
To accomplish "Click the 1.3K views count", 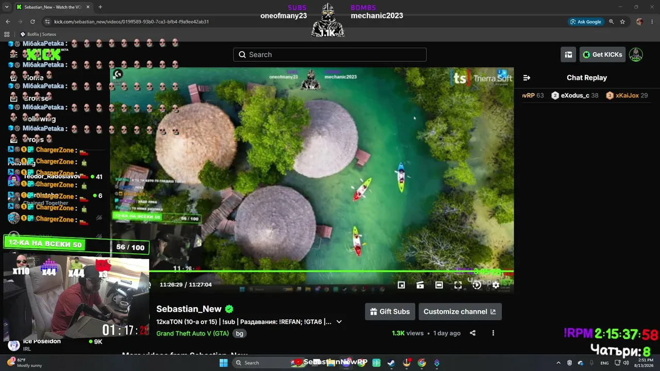I will 407,333.
